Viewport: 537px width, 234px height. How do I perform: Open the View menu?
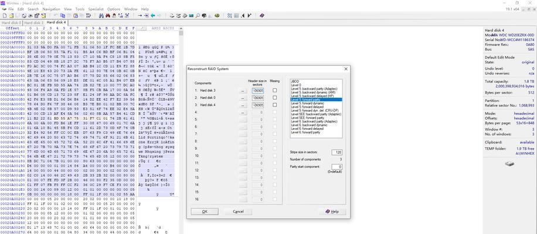tap(68, 9)
